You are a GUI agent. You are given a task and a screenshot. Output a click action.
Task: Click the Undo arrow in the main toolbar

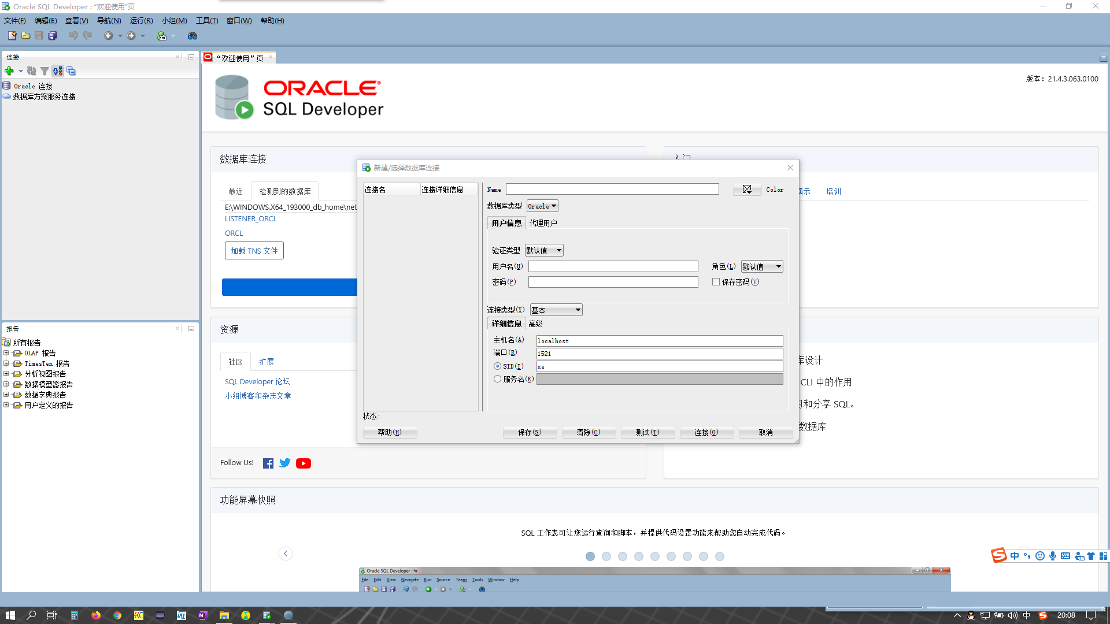coord(73,35)
